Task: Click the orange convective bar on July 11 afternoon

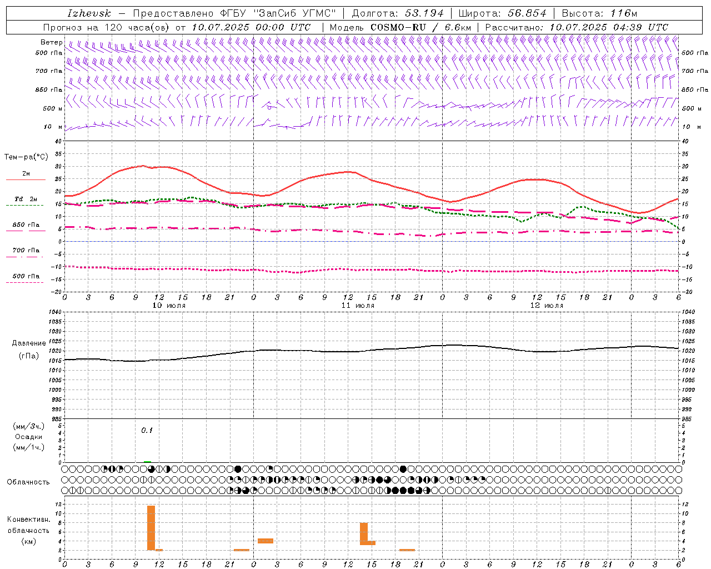Action: (x=364, y=533)
